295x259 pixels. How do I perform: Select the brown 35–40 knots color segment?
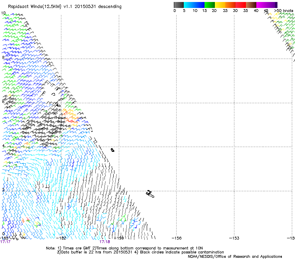pos(251,5)
